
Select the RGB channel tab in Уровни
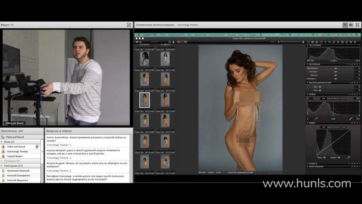pos(324,98)
